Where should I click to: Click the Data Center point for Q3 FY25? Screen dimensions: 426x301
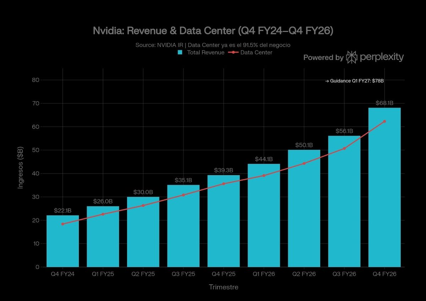click(183, 195)
